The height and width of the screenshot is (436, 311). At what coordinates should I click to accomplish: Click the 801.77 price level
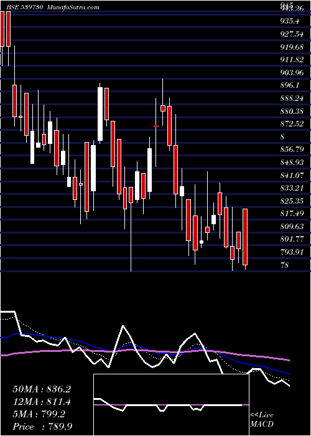(292, 239)
